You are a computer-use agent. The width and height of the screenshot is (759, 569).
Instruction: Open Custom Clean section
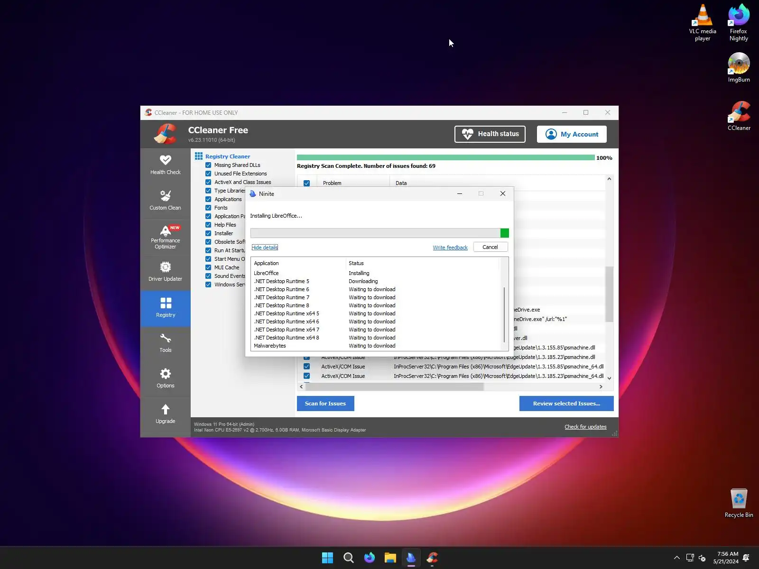(165, 201)
